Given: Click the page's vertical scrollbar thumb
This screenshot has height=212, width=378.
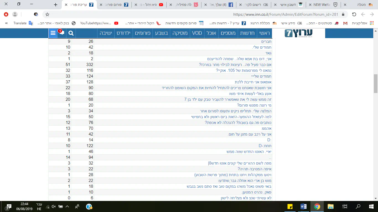Looking at the screenshot, I should click(x=376, y=83).
